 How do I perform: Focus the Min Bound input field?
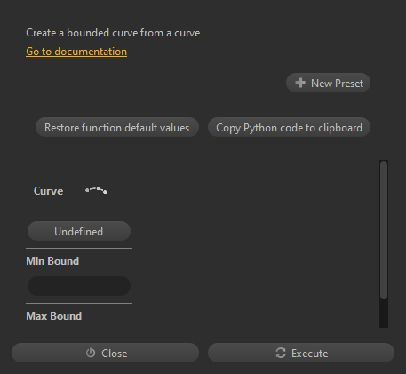coord(79,286)
